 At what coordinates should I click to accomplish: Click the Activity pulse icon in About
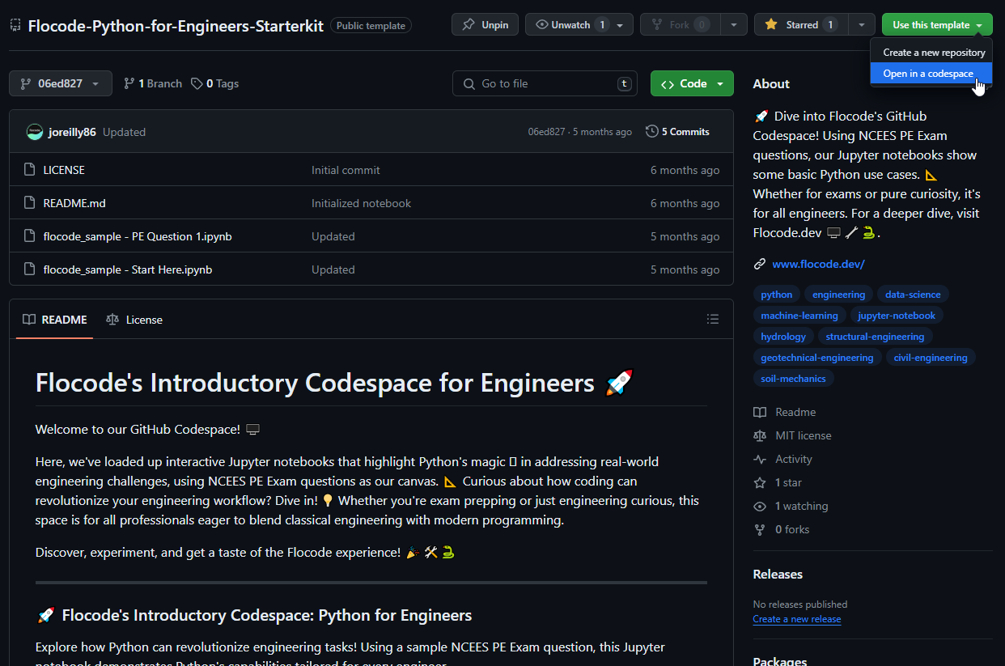tap(760, 459)
